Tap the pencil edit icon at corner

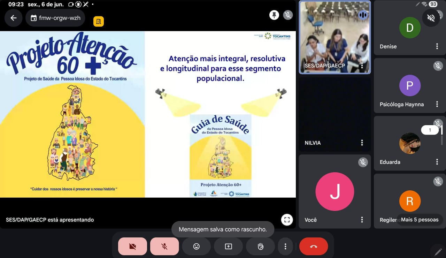[x=438, y=251]
